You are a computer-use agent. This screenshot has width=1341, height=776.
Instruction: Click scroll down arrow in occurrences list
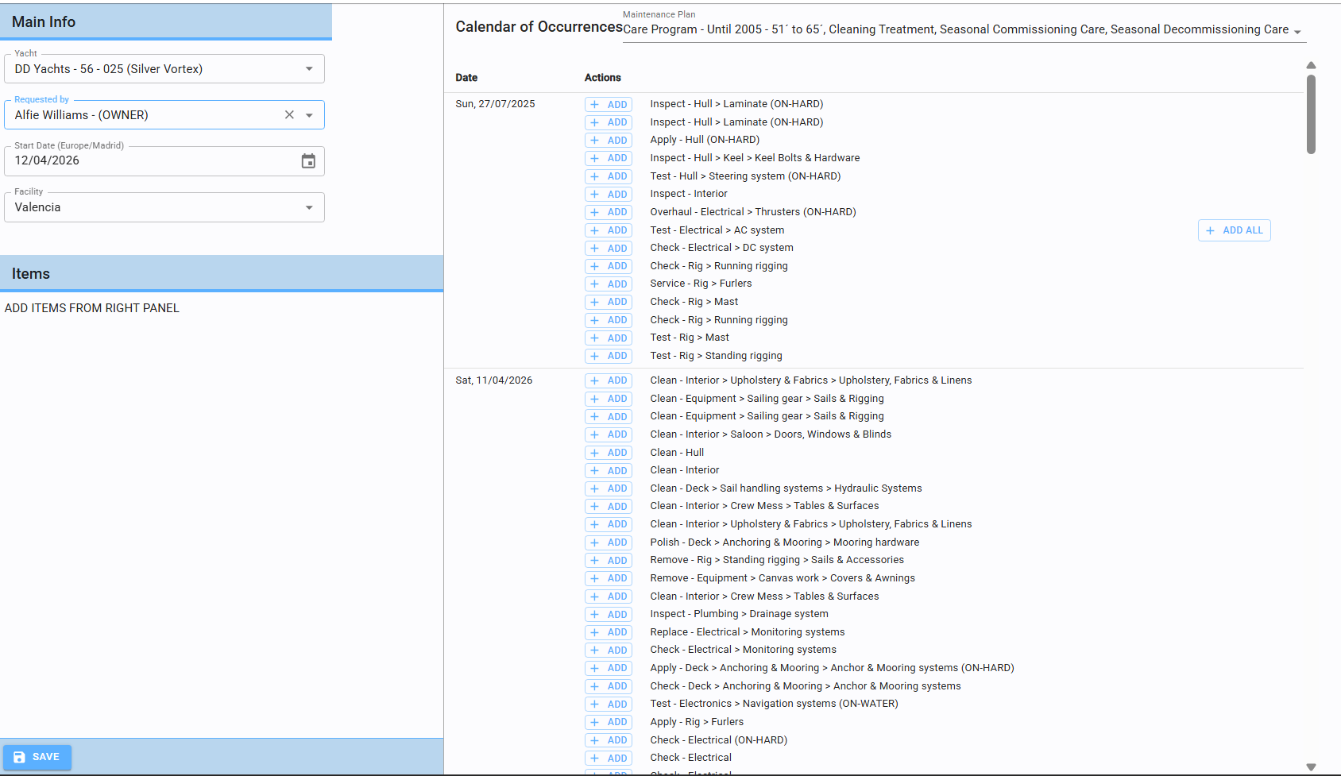(1311, 766)
